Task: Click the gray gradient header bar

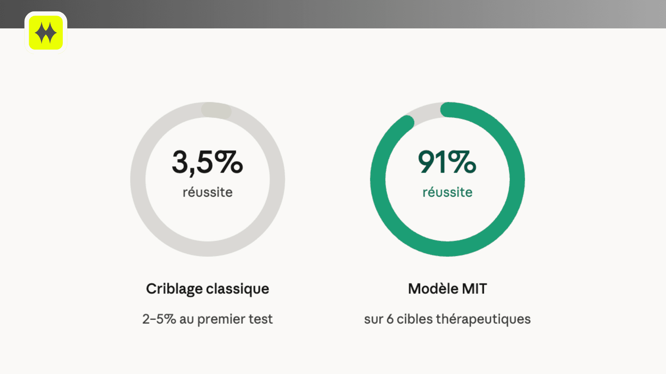Action: [347, 14]
